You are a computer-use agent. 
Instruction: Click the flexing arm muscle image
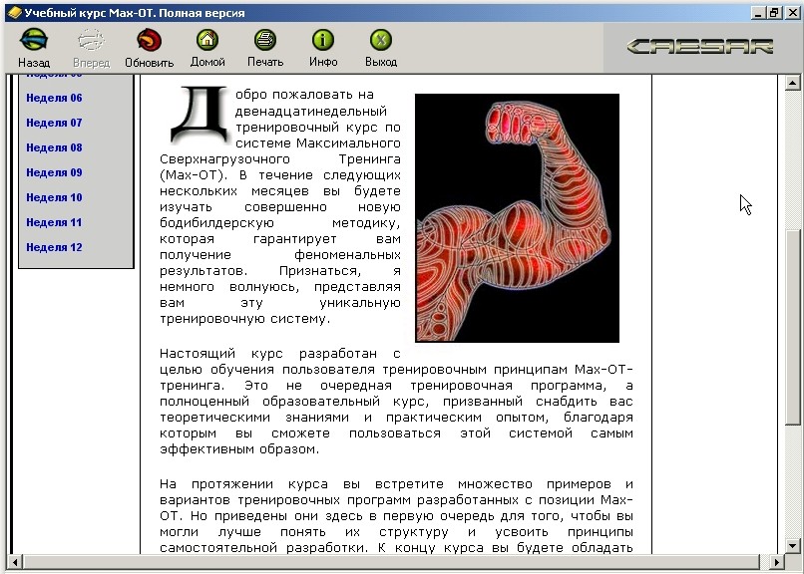(515, 215)
